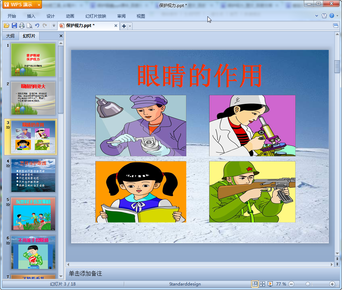The width and height of the screenshot is (342, 290).
Task: Click horizontal scroll left arrow
Action: (68, 264)
